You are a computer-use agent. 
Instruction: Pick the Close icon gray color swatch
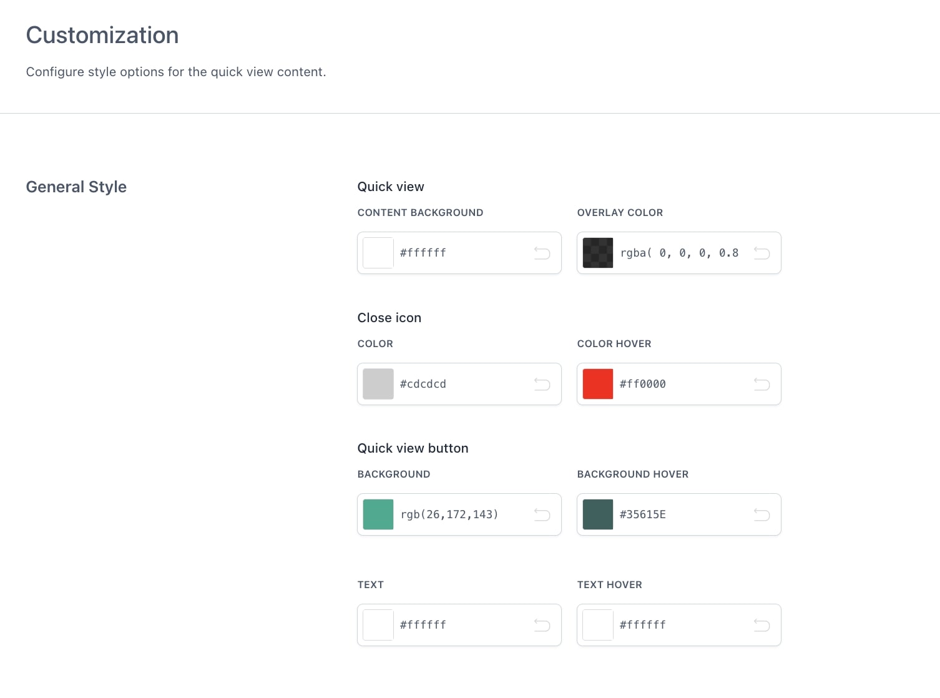pyautogui.click(x=378, y=384)
